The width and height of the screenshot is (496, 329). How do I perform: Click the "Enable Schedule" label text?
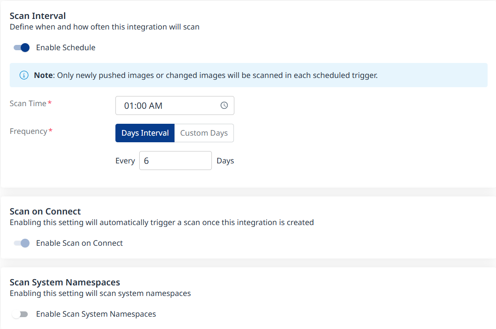(x=66, y=48)
